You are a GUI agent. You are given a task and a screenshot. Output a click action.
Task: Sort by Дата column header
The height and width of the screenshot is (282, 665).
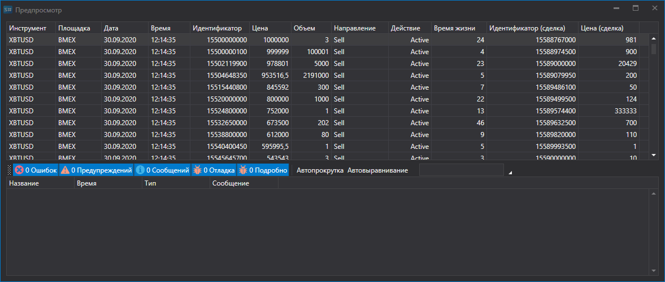tap(125, 28)
